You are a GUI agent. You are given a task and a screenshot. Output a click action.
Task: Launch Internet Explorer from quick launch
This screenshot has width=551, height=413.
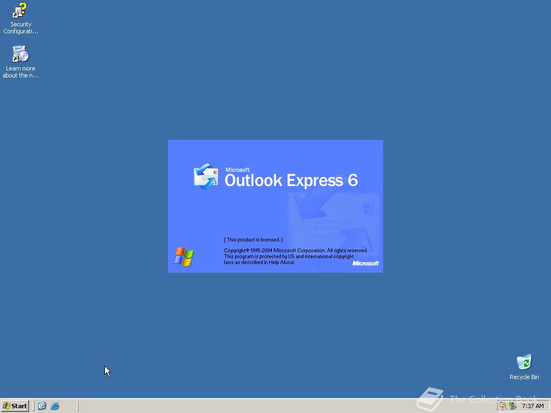pos(55,406)
